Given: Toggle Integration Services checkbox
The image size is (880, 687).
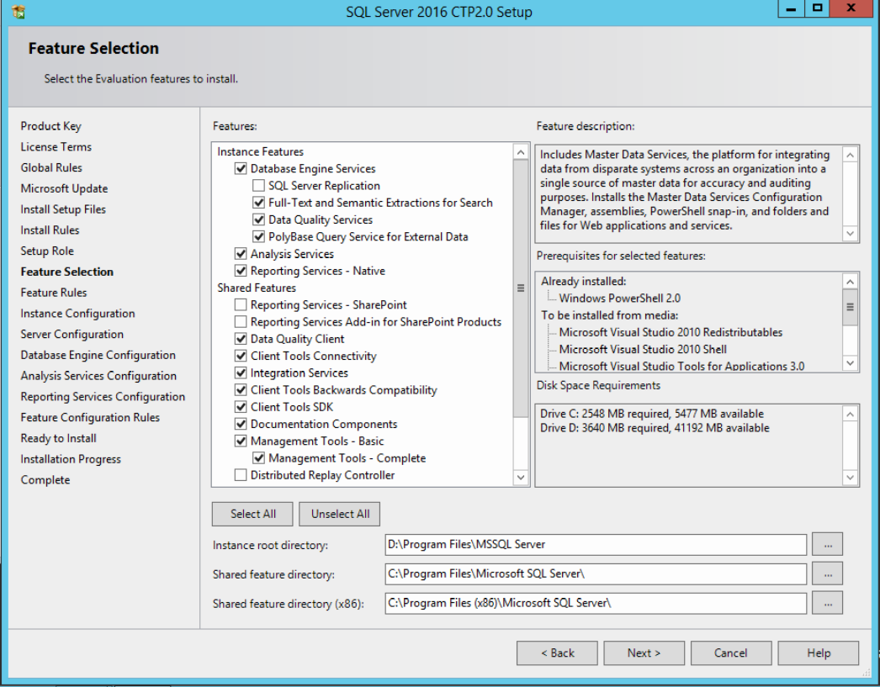Looking at the screenshot, I should click(x=241, y=373).
